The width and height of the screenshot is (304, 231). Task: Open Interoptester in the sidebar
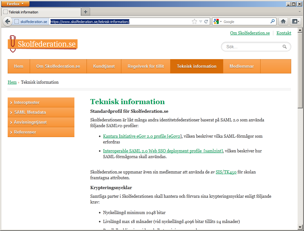click(x=41, y=103)
